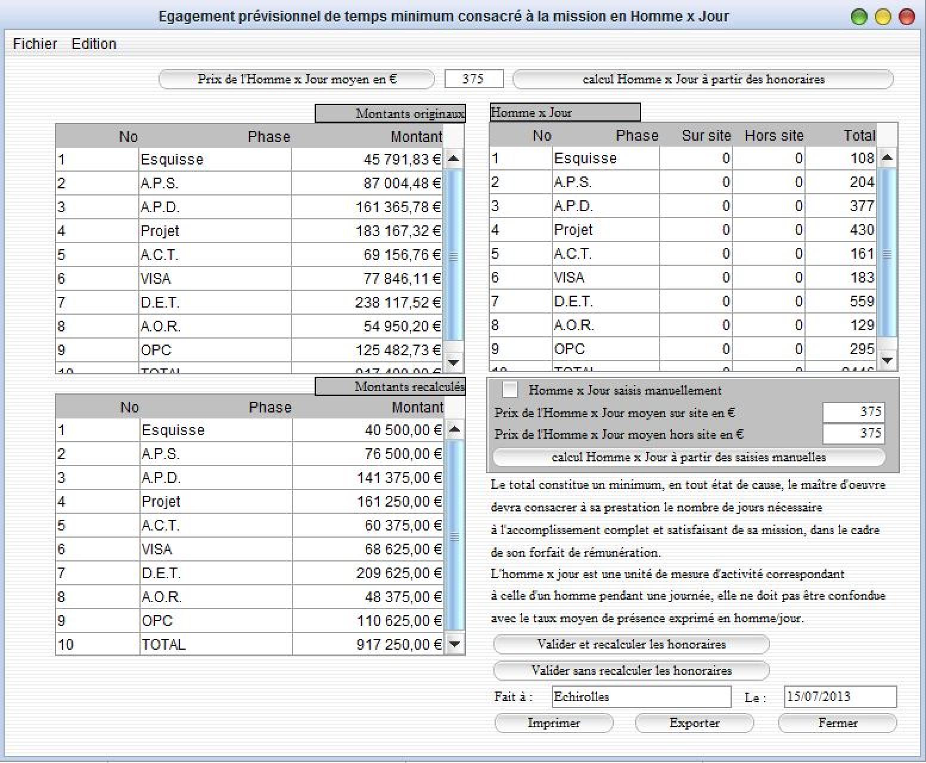The height and width of the screenshot is (763, 926).
Task: Select recalculated amount 110 625,00 € for OPC
Action: [369, 621]
